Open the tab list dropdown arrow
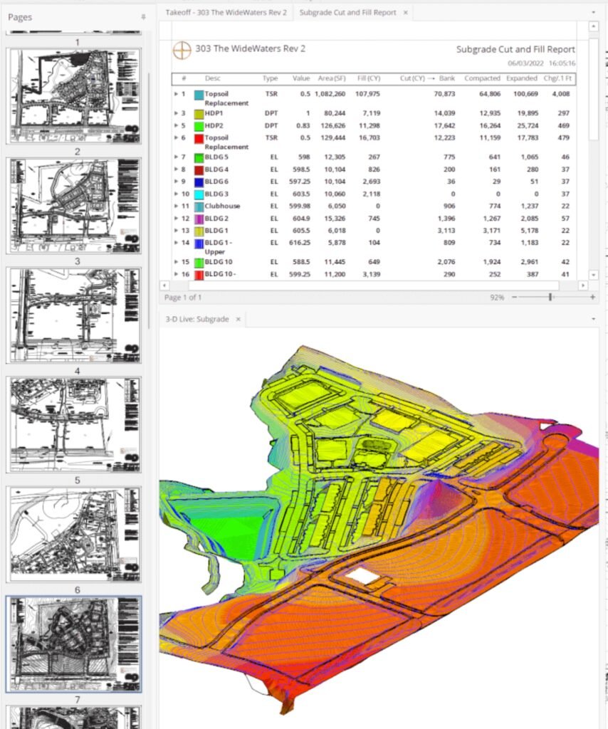Screen dimensions: 608x729 pyautogui.click(x=593, y=13)
